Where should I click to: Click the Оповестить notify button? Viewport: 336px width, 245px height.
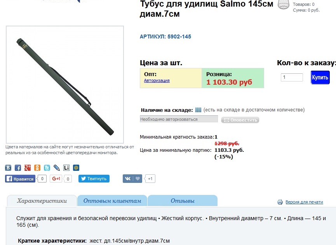click(240, 120)
